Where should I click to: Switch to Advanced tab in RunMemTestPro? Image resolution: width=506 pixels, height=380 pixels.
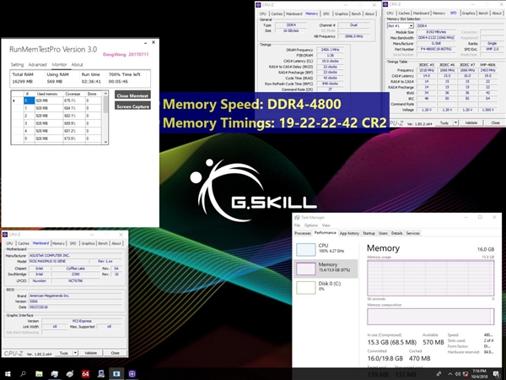[37, 64]
